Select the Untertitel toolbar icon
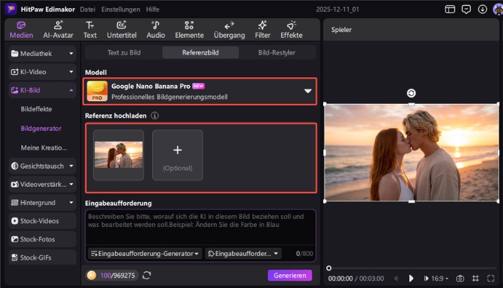The width and height of the screenshot is (503, 288). click(121, 30)
